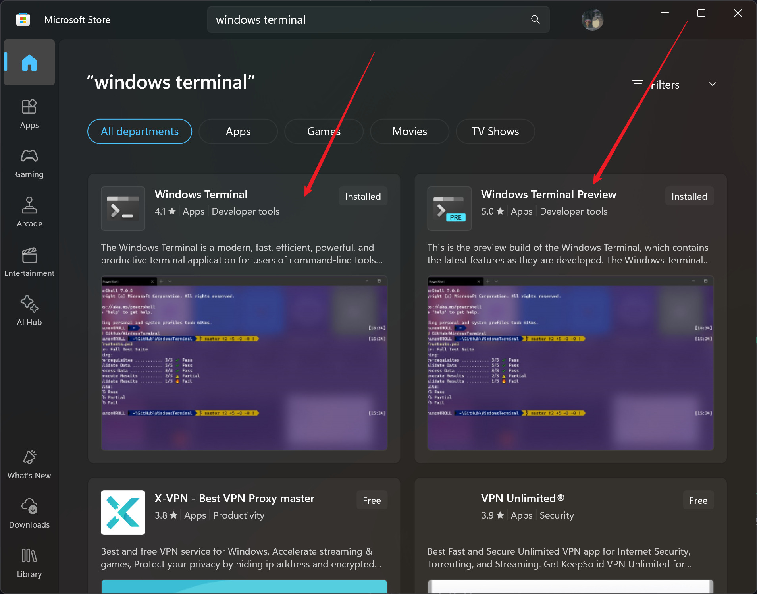Click Installed button for Windows Terminal Preview
Viewport: 757px width, 594px height.
click(690, 196)
